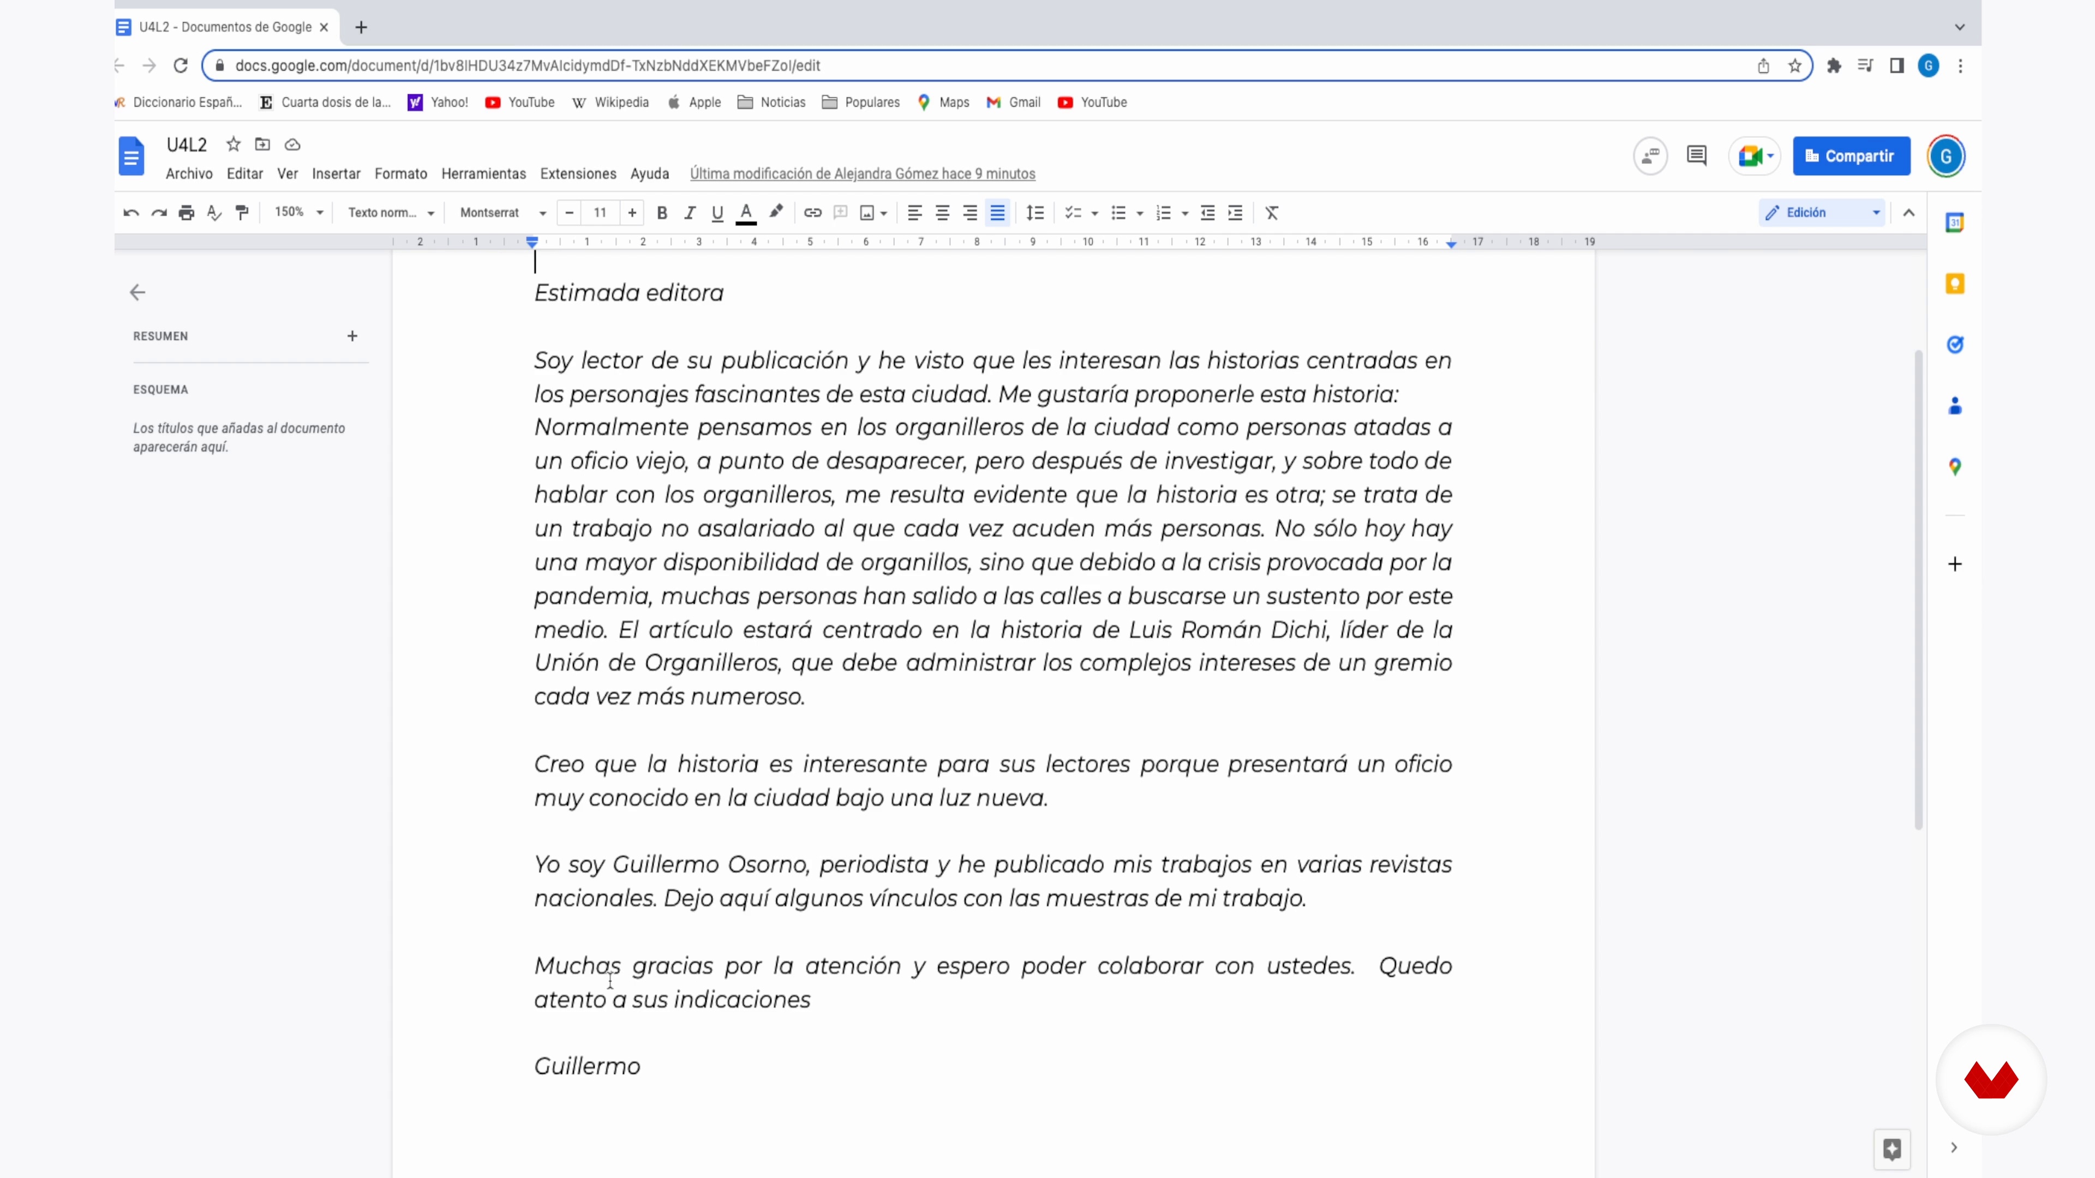Decrease font size with minus button
Viewport: 2095px width, 1178px height.
pos(569,213)
